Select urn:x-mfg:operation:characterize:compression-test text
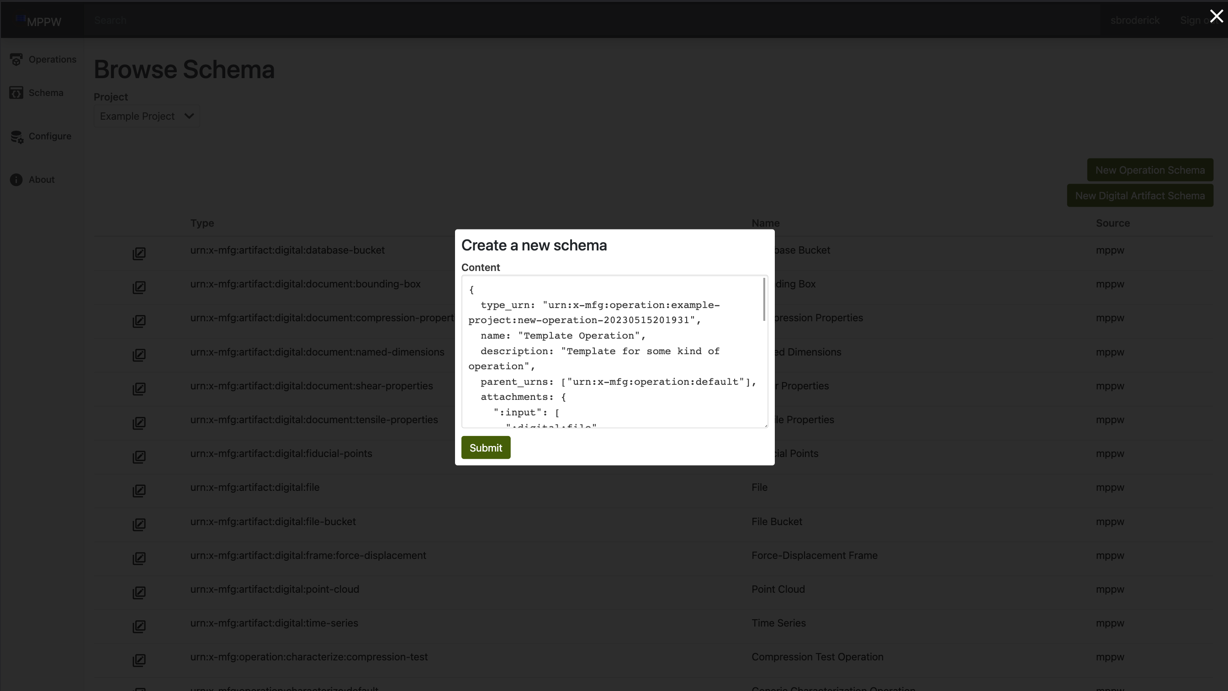Image resolution: width=1228 pixels, height=691 pixels. click(309, 657)
